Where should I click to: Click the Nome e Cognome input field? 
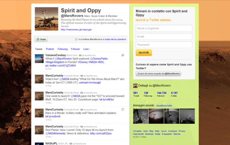point(164,28)
